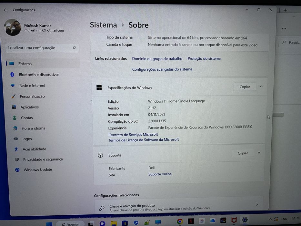301x226 pixels.
Task: Open the monitor icon app on taskbar
Action: (x=158, y=222)
